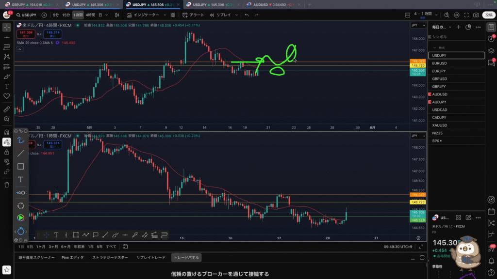Image resolution: width=497 pixels, height=279 pixels.
Task: Switch to AUDUSD browser tab
Action: tap(274, 5)
